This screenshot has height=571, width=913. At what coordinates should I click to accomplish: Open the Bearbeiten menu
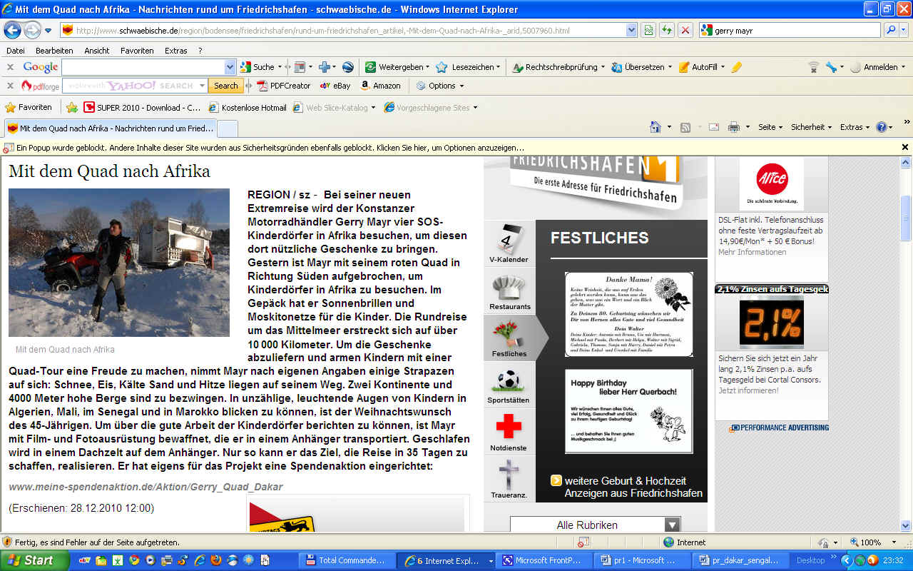coord(54,51)
